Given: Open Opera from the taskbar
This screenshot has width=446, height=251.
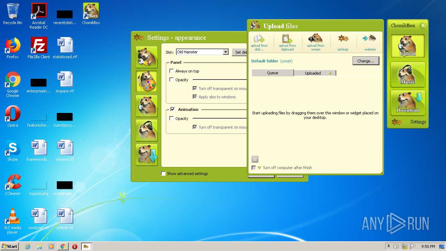Looking at the screenshot, I should [75, 246].
